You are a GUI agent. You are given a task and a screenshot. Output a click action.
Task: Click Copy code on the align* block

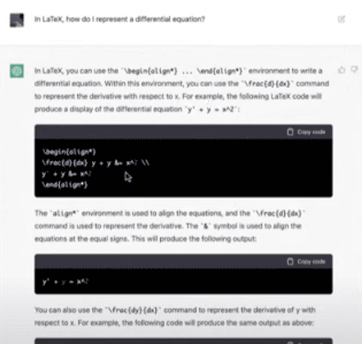click(306, 132)
